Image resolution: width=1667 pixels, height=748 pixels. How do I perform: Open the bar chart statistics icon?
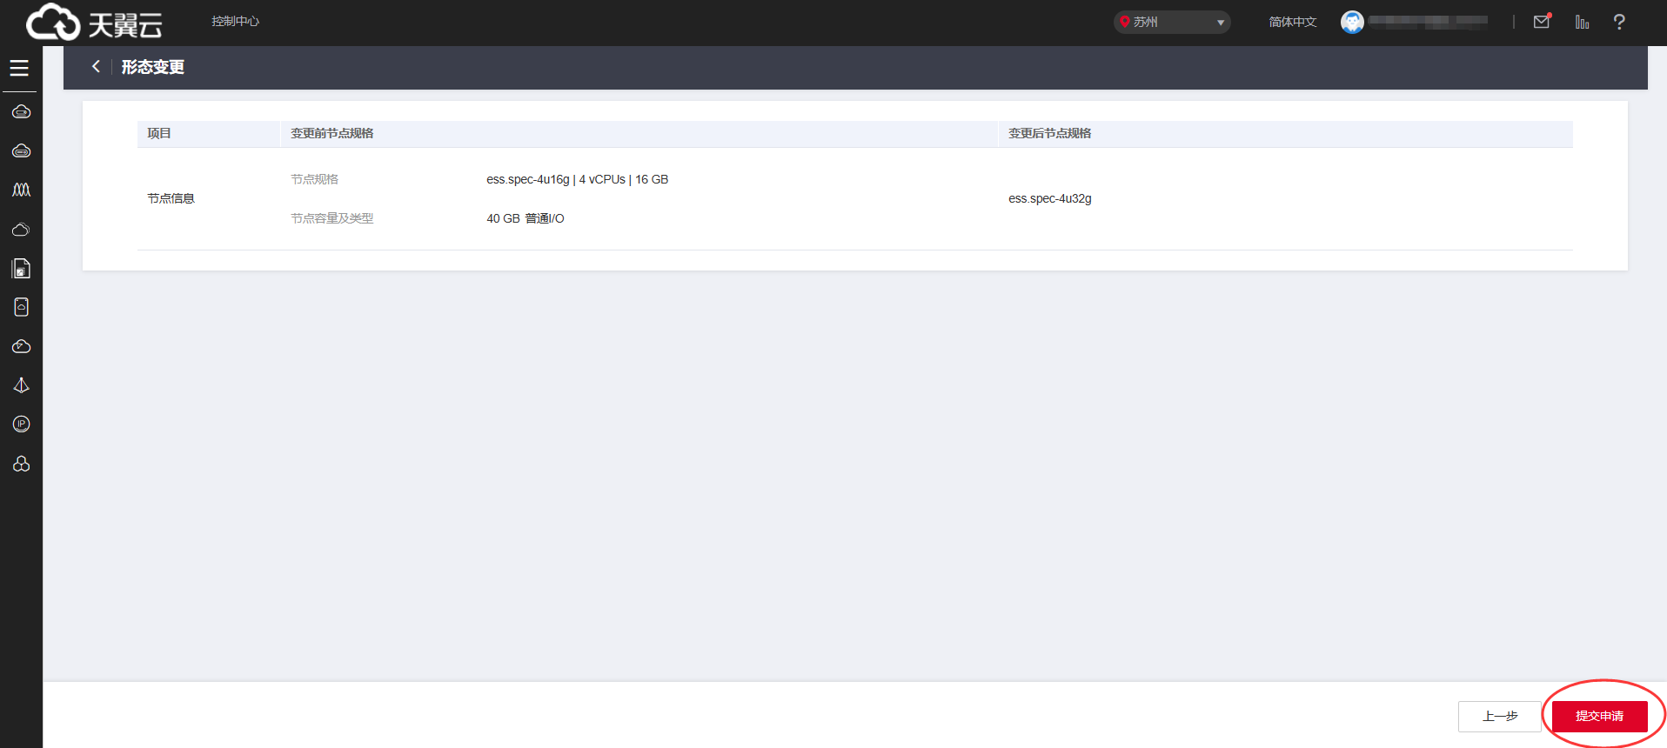pyautogui.click(x=1582, y=22)
